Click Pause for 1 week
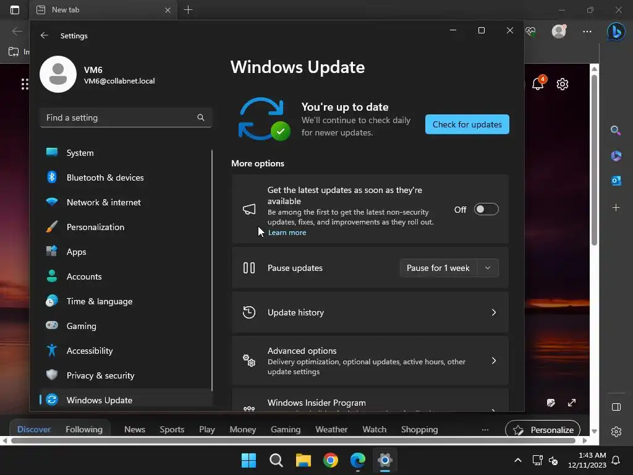633x475 pixels. pyautogui.click(x=438, y=268)
